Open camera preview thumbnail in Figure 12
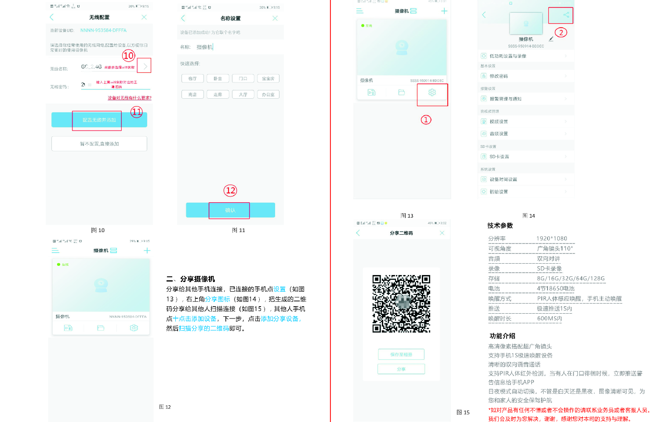The image size is (660, 422). [x=101, y=285]
